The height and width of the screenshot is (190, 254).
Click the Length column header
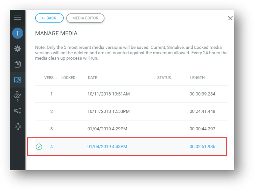(197, 78)
